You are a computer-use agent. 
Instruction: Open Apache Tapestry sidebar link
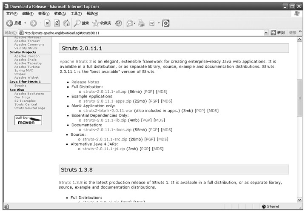point(28,63)
